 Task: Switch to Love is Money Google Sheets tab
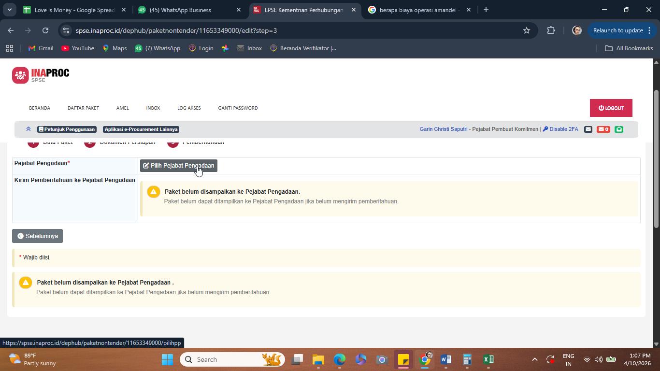pyautogui.click(x=74, y=10)
